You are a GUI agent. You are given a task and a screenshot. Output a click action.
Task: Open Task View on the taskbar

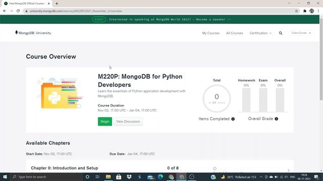(x=97, y=176)
